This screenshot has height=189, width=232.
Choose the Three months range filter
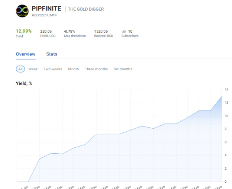(96, 69)
